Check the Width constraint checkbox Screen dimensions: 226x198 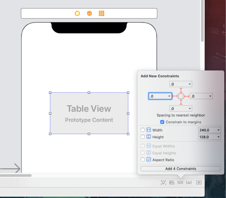[x=142, y=130]
